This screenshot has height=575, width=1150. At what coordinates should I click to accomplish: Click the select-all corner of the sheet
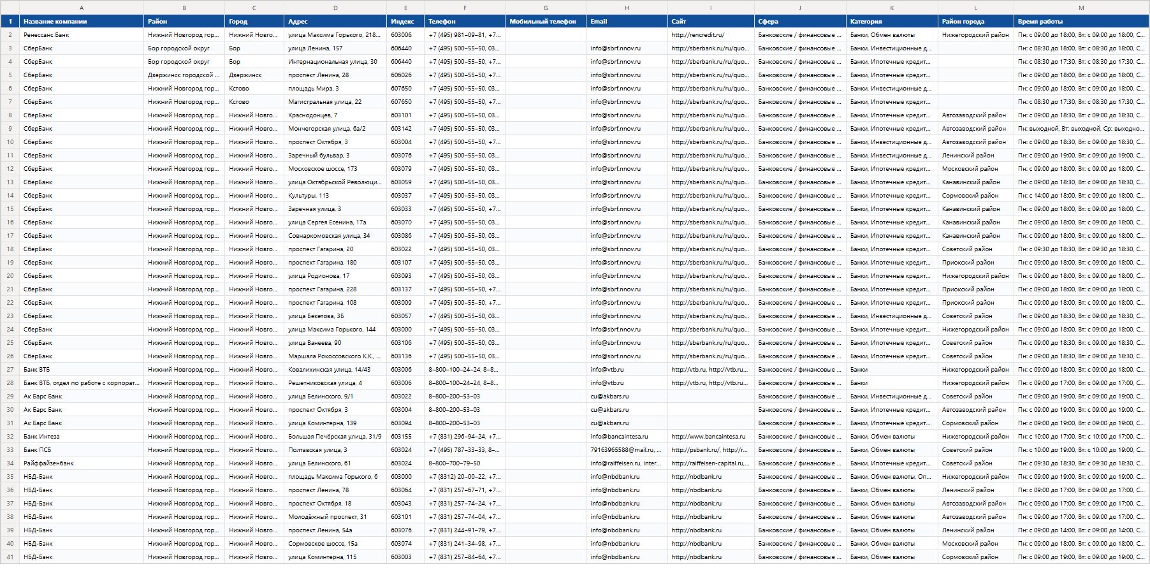10,8
